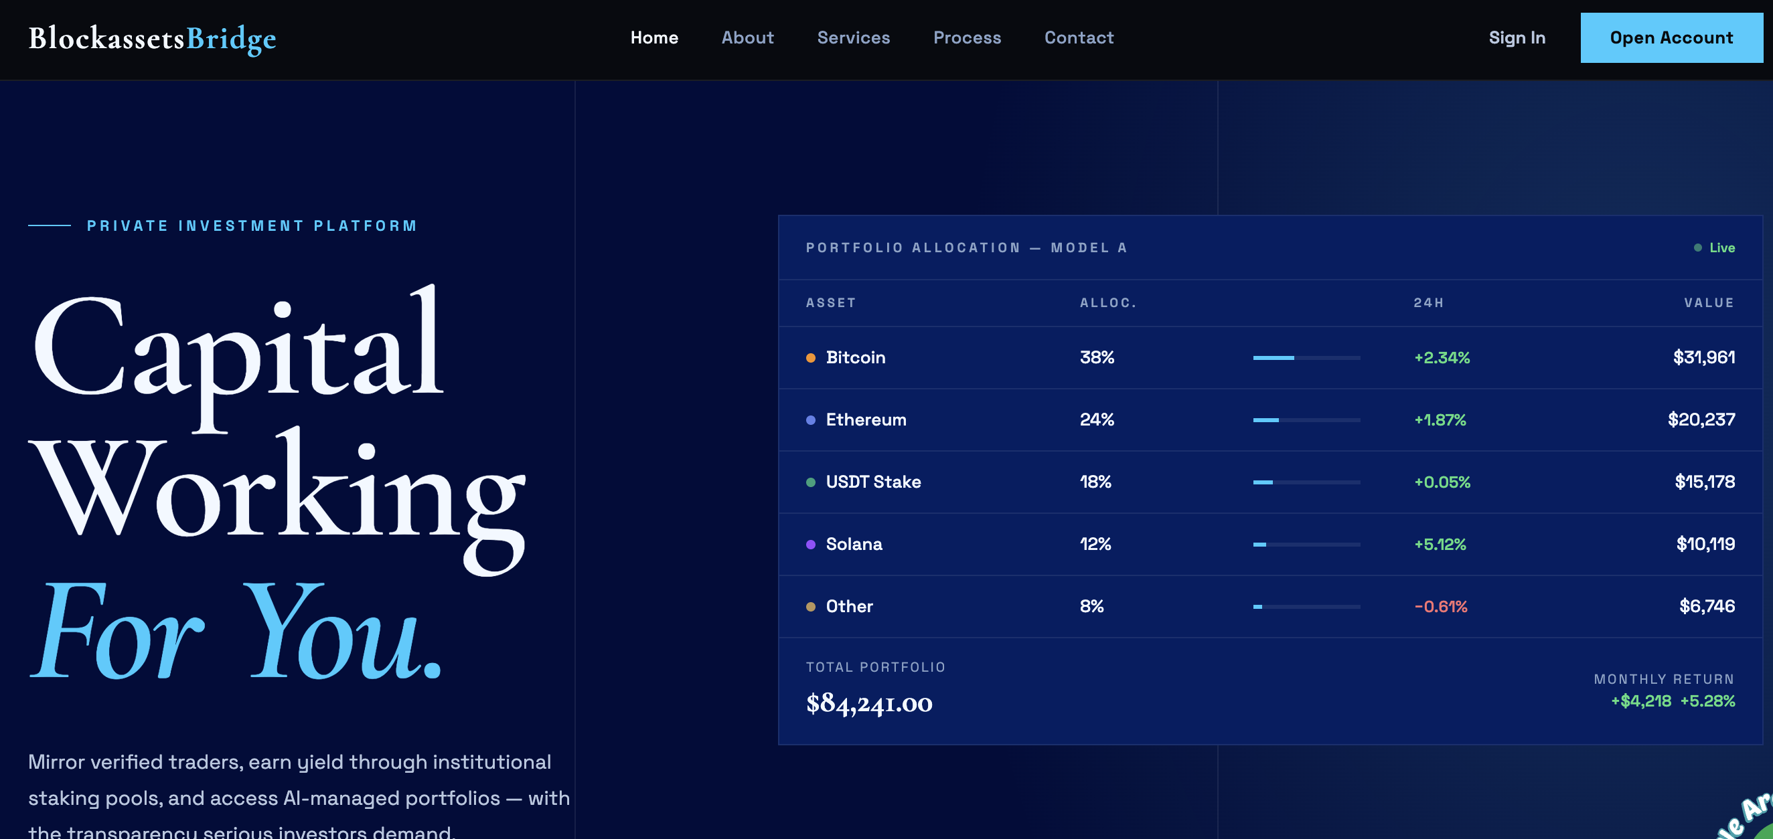Click the green USDT Stake dot icon

(811, 482)
